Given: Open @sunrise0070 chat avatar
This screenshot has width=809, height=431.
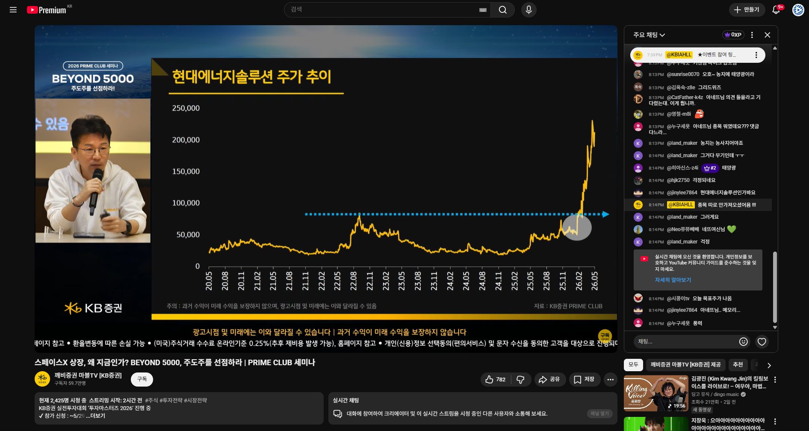Looking at the screenshot, I should (x=638, y=74).
